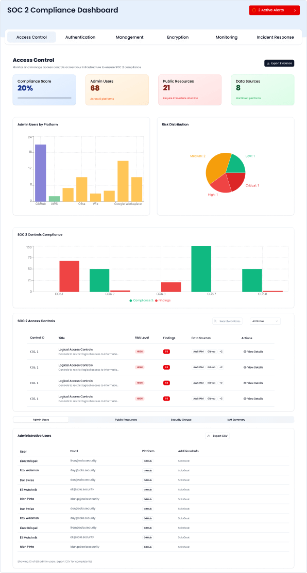The image size is (307, 573).
Task: Click the orange Medium pie slice
Action: (x=217, y=166)
